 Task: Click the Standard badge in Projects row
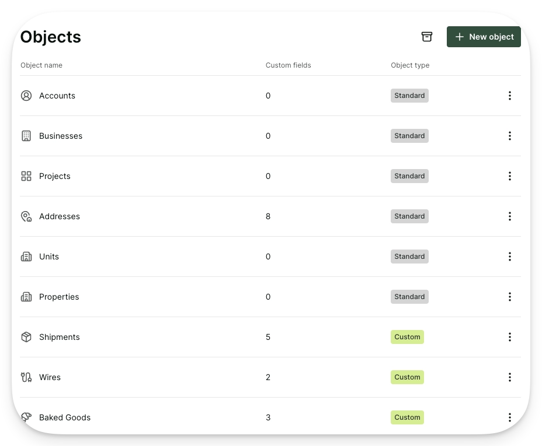pos(409,176)
